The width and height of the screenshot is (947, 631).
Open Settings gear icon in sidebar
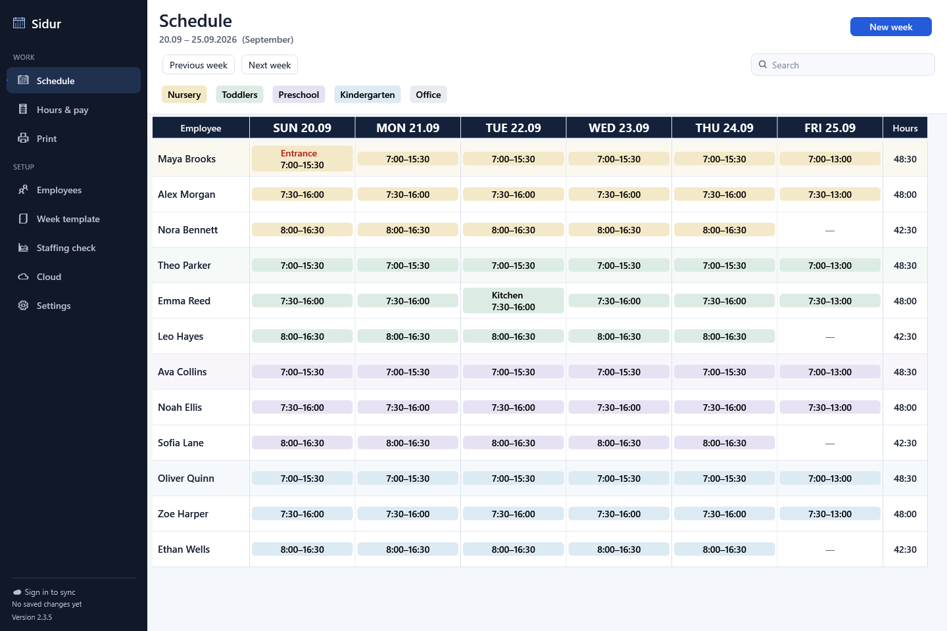(x=23, y=305)
